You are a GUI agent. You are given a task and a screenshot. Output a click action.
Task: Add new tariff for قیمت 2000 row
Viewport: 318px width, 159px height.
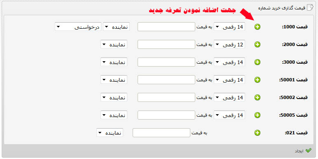tap(257, 44)
